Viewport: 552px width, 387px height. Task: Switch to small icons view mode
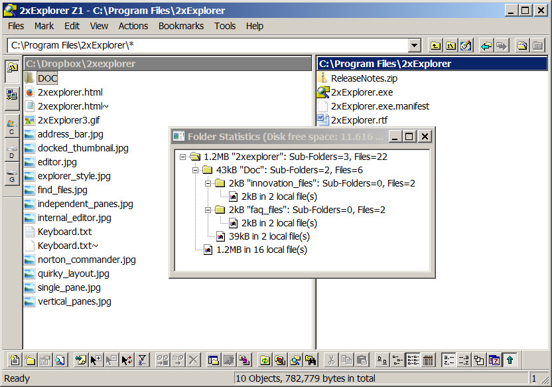[x=397, y=360]
